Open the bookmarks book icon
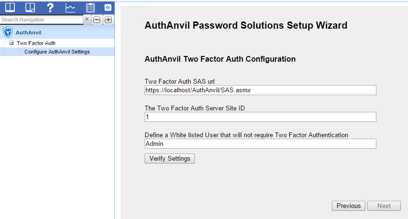This screenshot has height=219, width=408. 10,8
